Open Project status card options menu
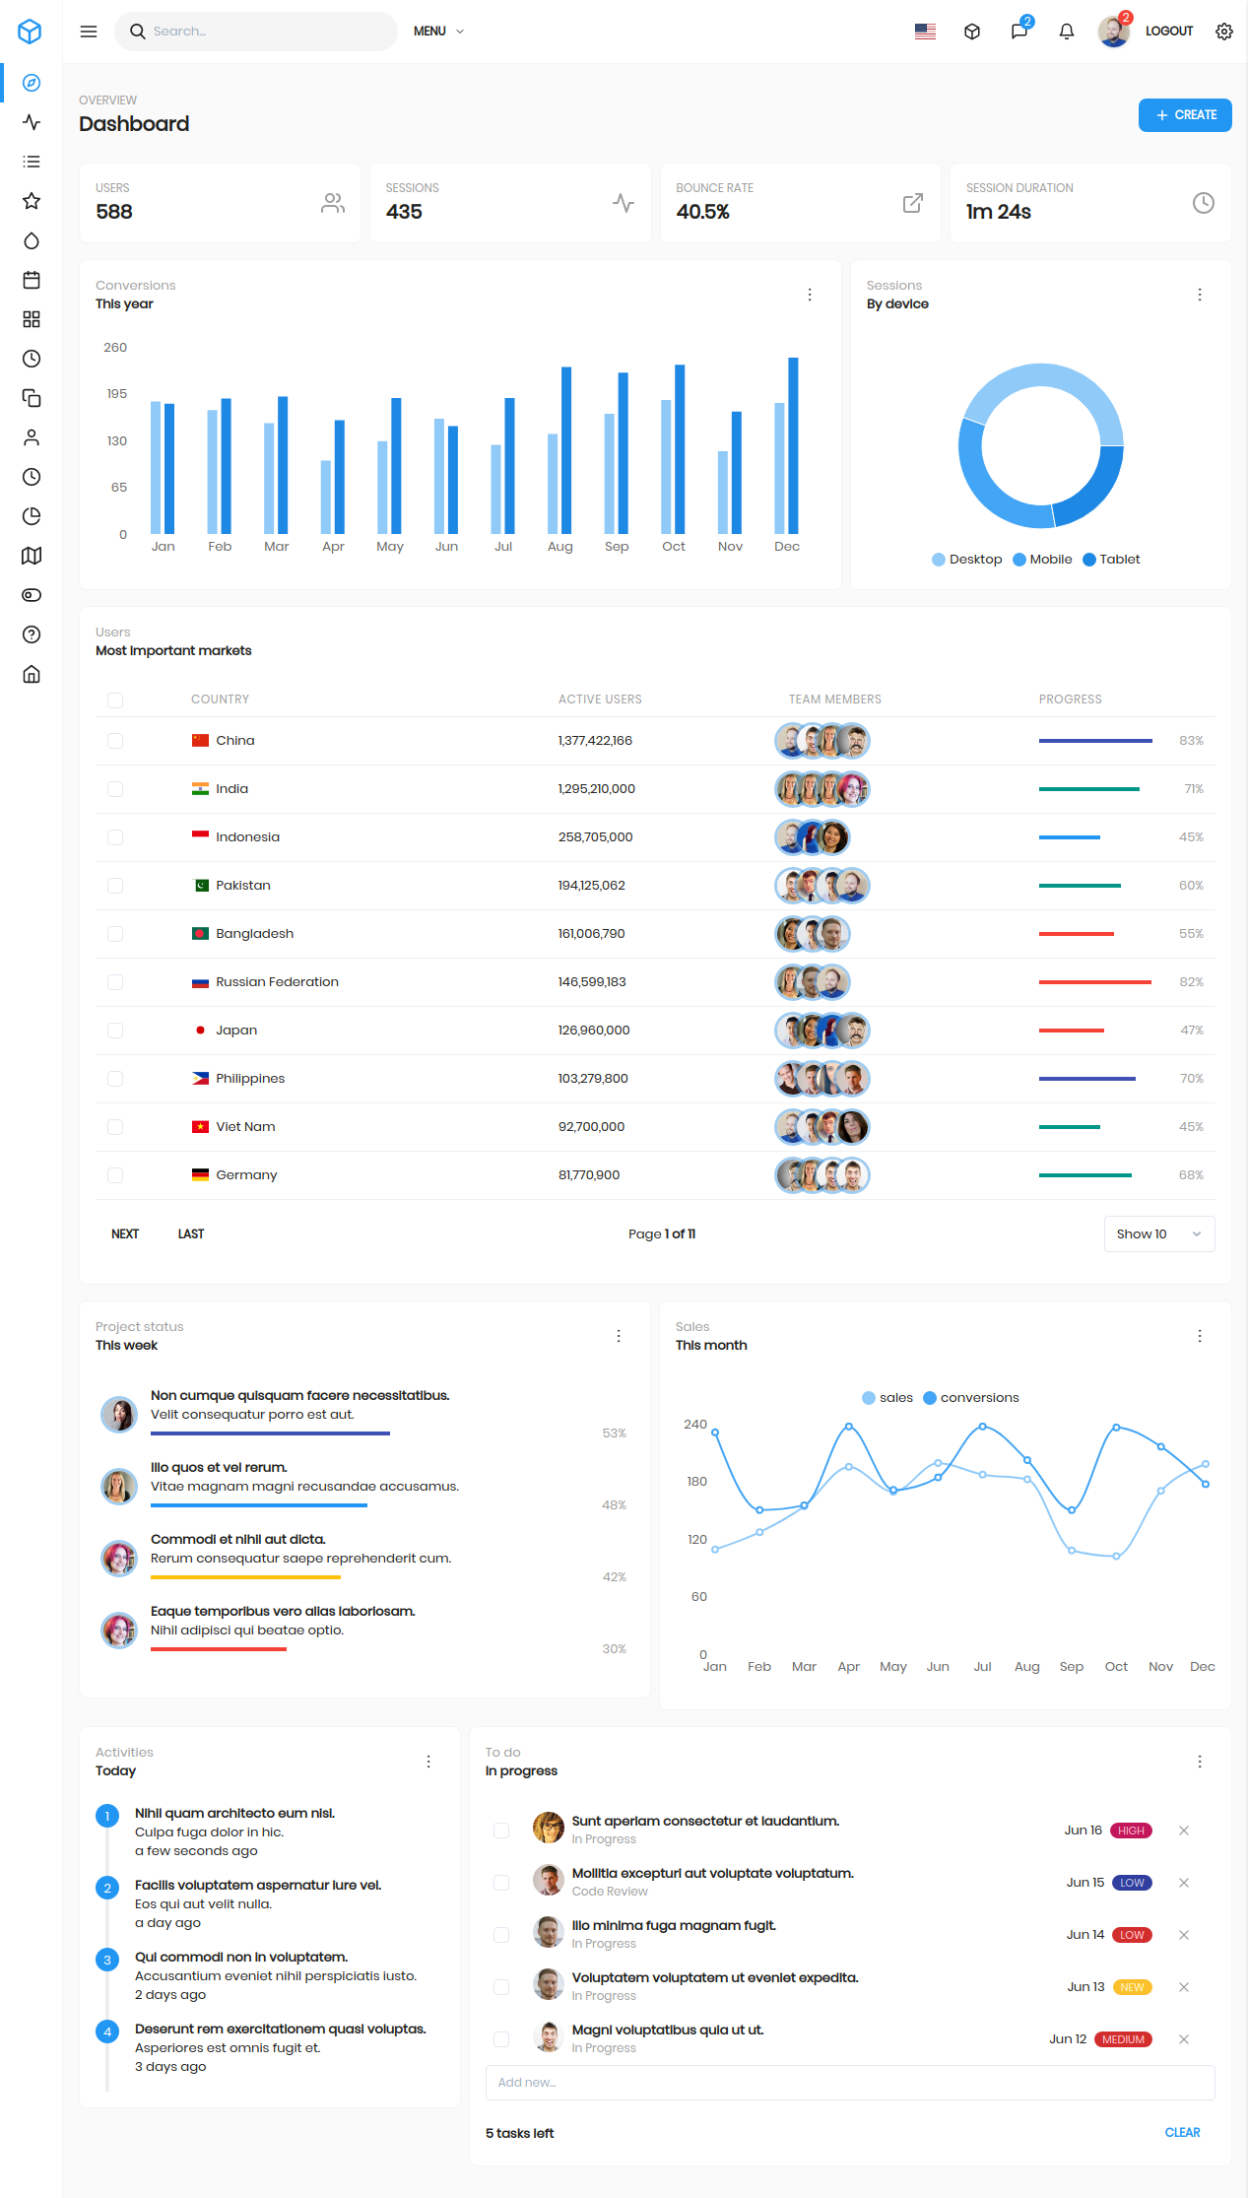This screenshot has width=1248, height=2198. click(x=619, y=1336)
